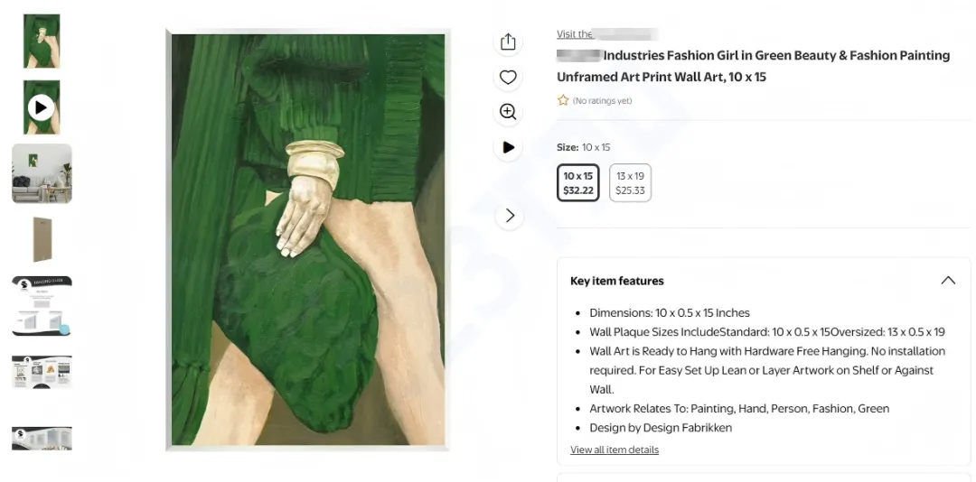Click the Visit the store link

coord(604,34)
